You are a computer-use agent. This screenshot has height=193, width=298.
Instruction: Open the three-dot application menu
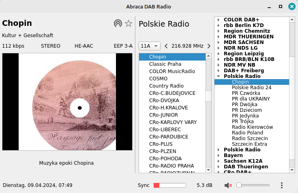tap(282, 185)
